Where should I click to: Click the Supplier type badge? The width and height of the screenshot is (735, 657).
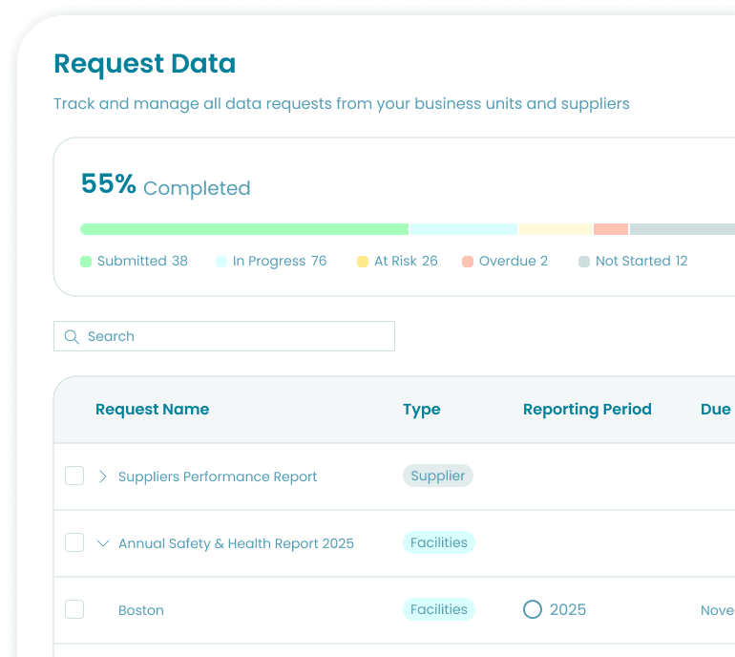pyautogui.click(x=438, y=476)
